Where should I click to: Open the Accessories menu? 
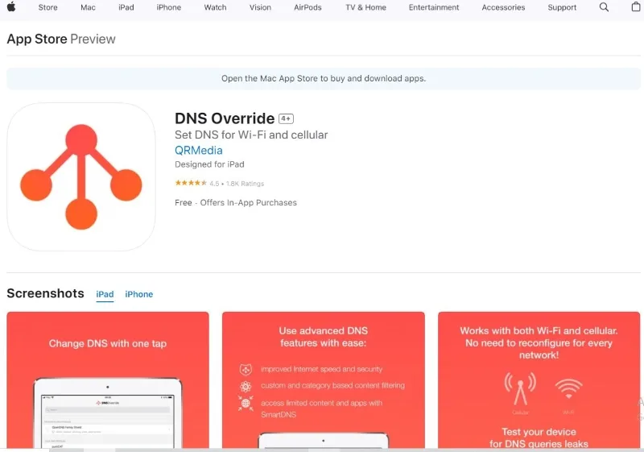pos(503,7)
